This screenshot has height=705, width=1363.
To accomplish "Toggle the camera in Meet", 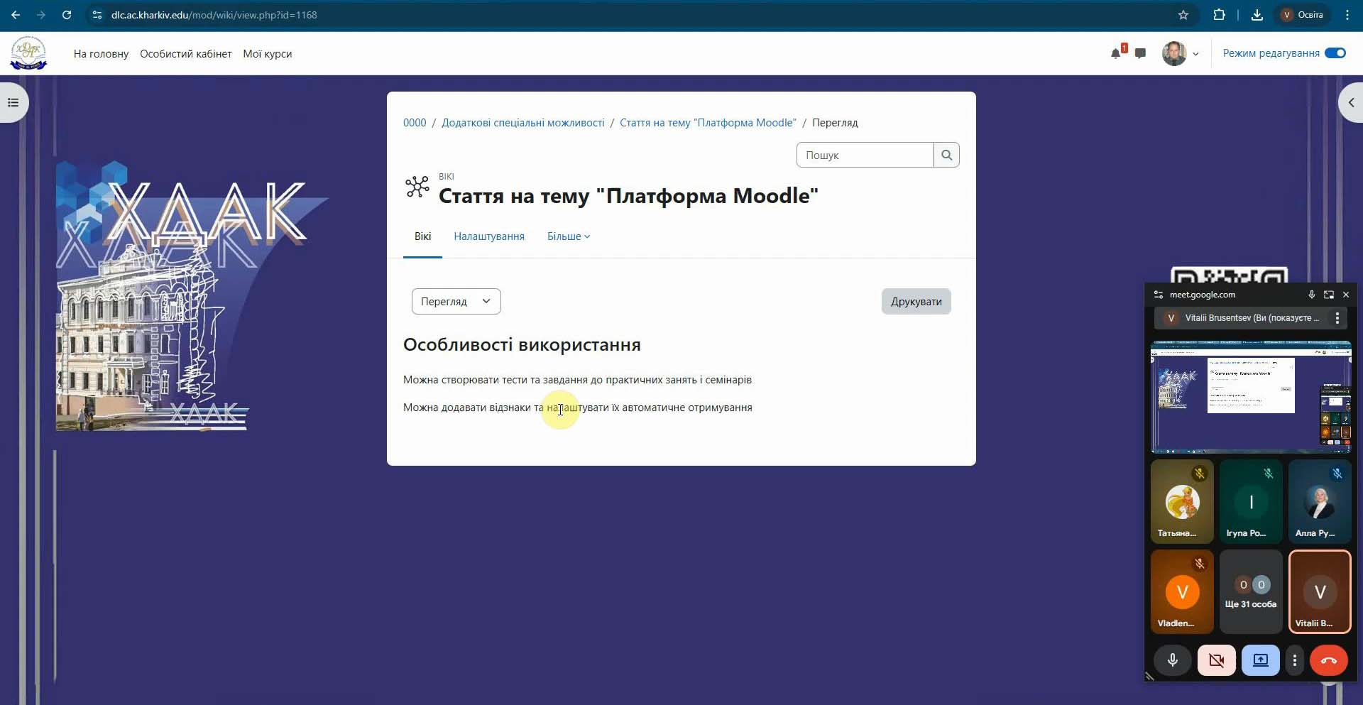I will click(x=1216, y=660).
